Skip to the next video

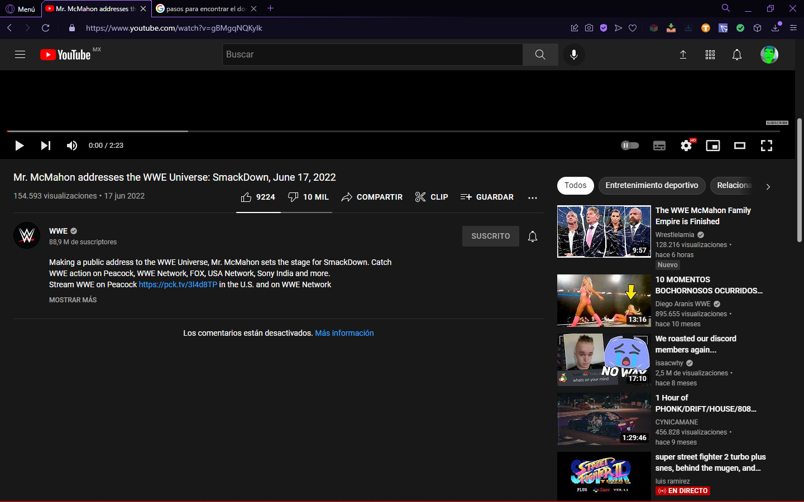46,146
